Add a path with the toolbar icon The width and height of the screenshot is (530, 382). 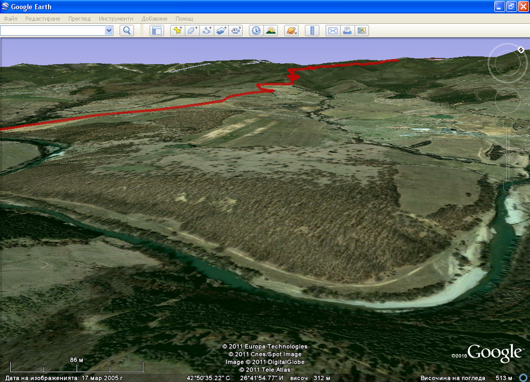click(207, 31)
